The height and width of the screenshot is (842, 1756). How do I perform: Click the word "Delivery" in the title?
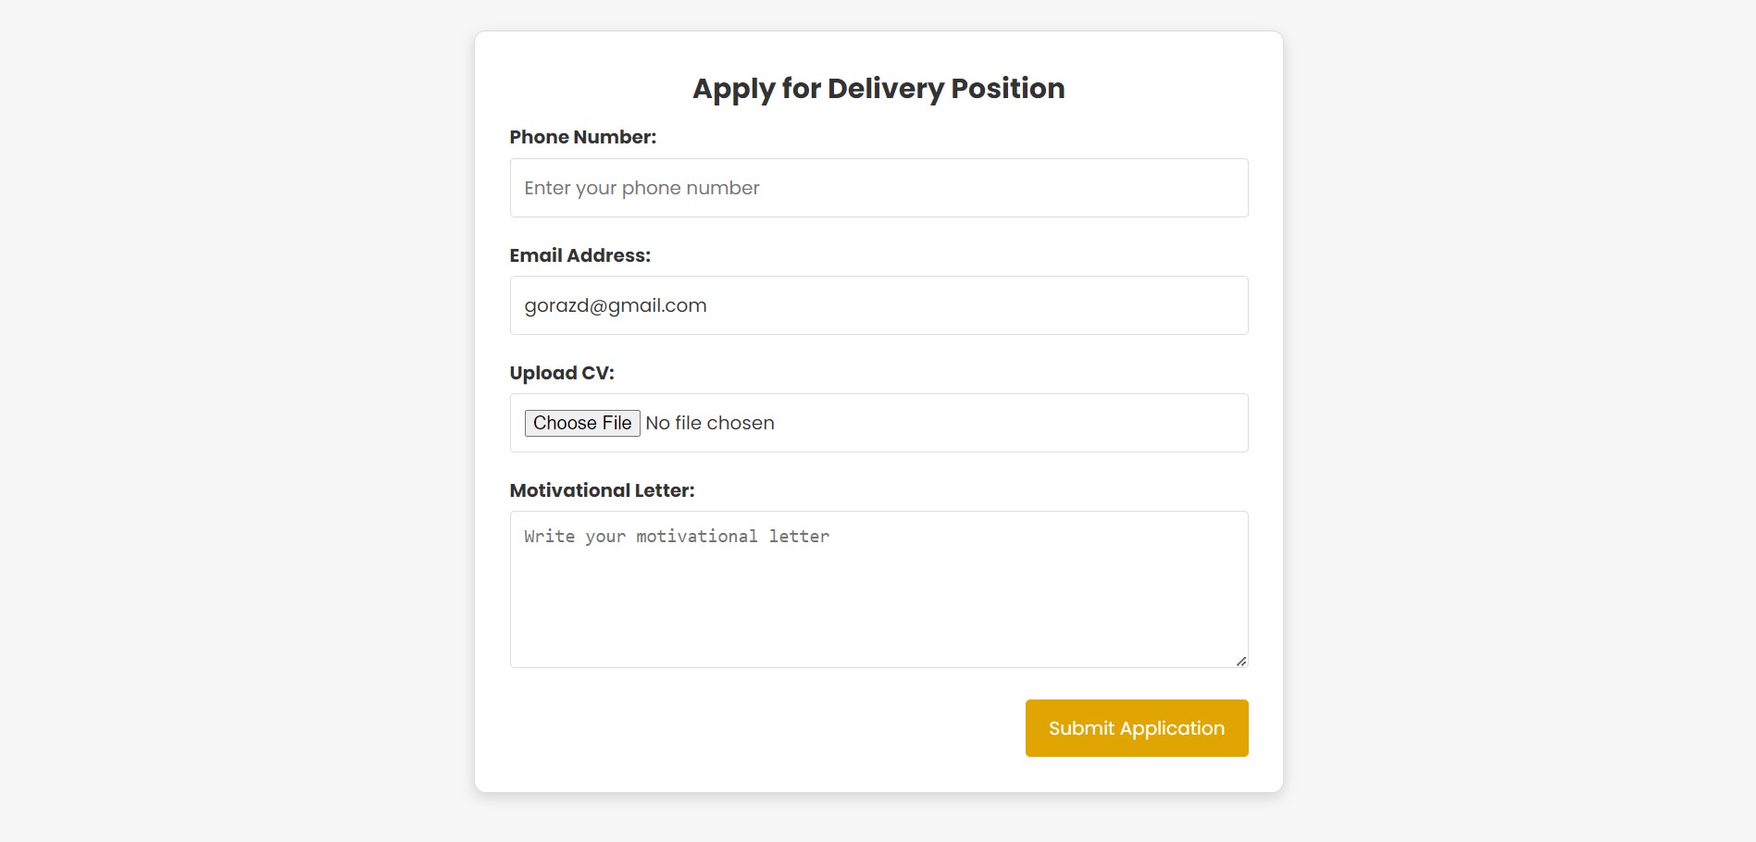pos(885,88)
